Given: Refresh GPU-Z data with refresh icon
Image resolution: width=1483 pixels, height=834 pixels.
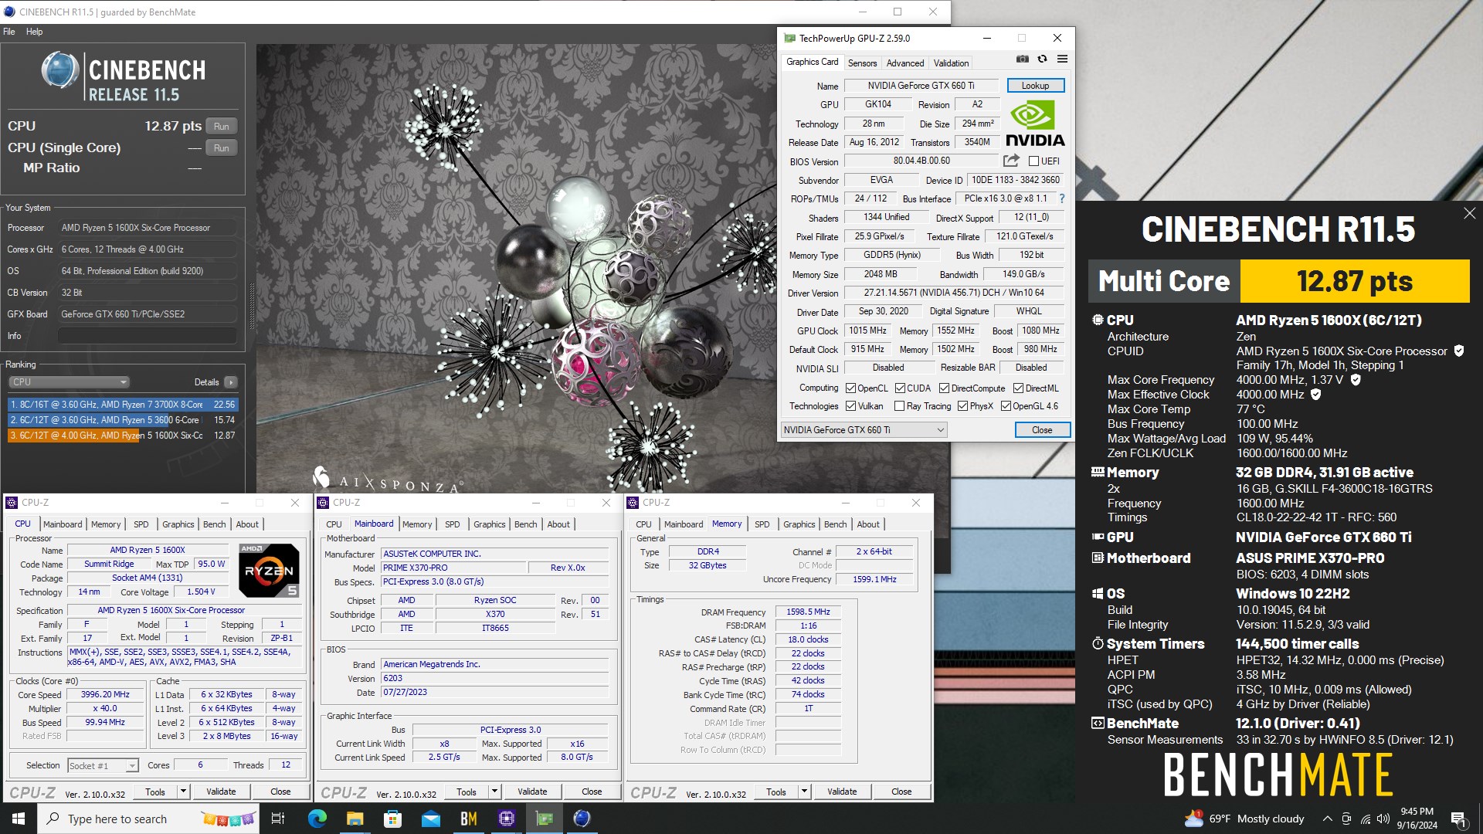Looking at the screenshot, I should tap(1042, 59).
